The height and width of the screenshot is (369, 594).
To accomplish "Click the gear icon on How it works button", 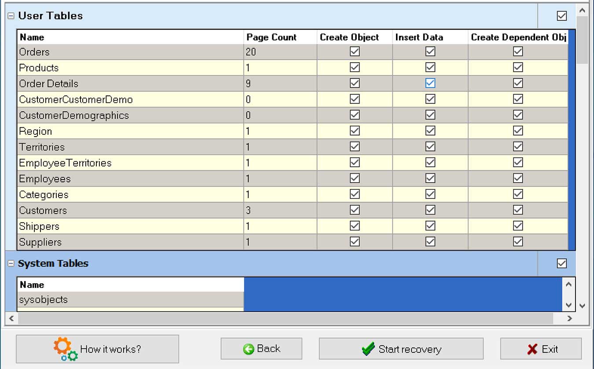I will pos(64,348).
